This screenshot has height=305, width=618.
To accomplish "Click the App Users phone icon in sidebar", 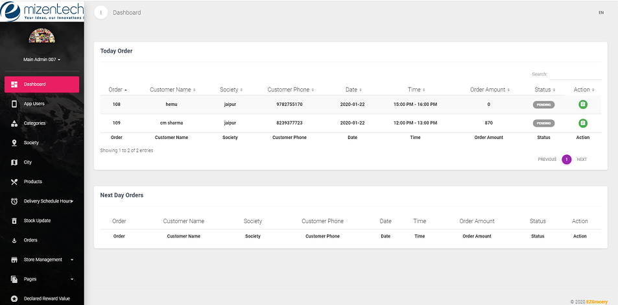I will click(14, 104).
